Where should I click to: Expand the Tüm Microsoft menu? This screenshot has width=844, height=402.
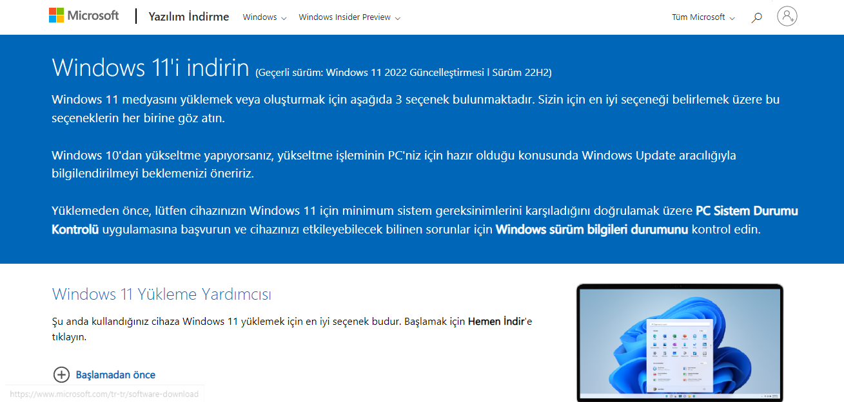[703, 17]
